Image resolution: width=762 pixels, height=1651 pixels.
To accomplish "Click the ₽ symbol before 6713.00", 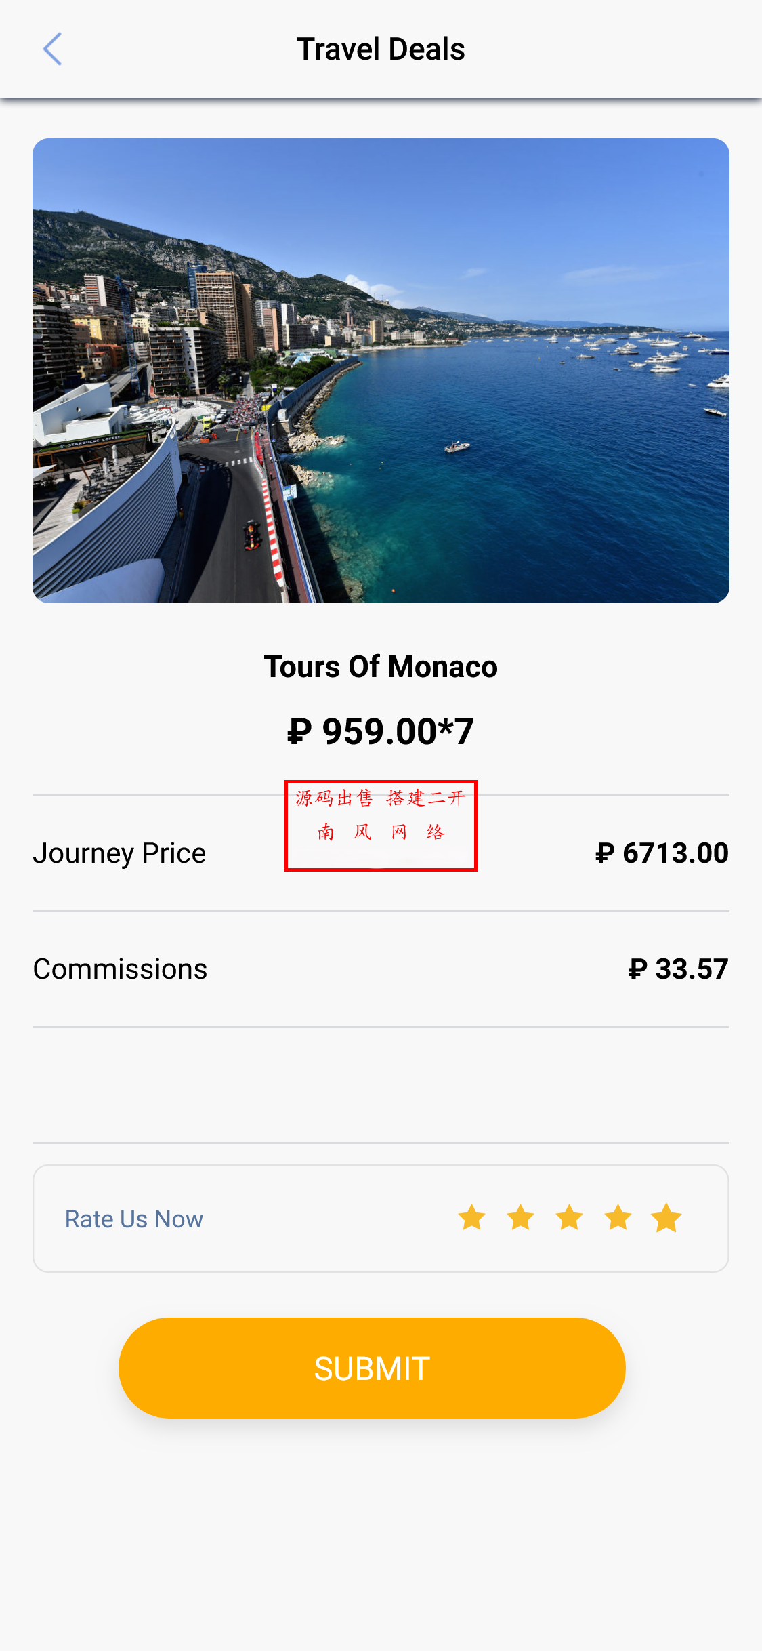I will [x=605, y=853].
